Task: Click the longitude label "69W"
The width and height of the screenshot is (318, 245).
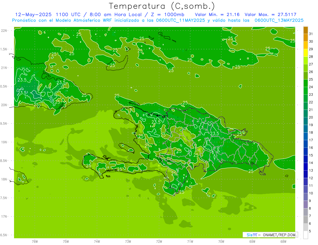Action: [x=252, y=242]
